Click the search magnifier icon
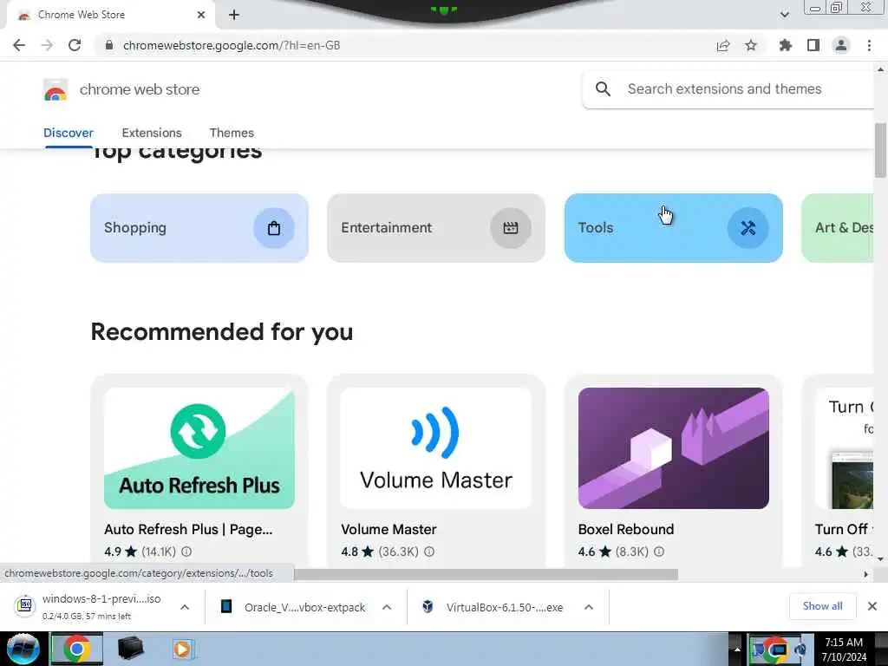Viewport: 888px width, 666px height. 604,89
